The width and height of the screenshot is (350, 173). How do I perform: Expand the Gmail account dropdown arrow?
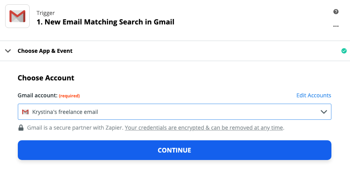pyautogui.click(x=324, y=112)
